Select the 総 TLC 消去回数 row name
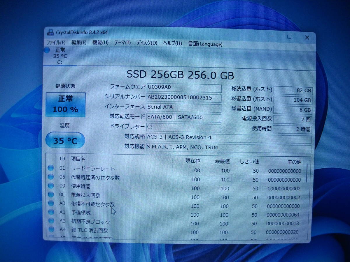 (90, 230)
